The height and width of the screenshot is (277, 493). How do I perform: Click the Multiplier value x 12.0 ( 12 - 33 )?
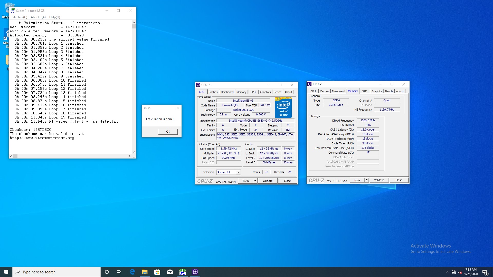coord(229,153)
